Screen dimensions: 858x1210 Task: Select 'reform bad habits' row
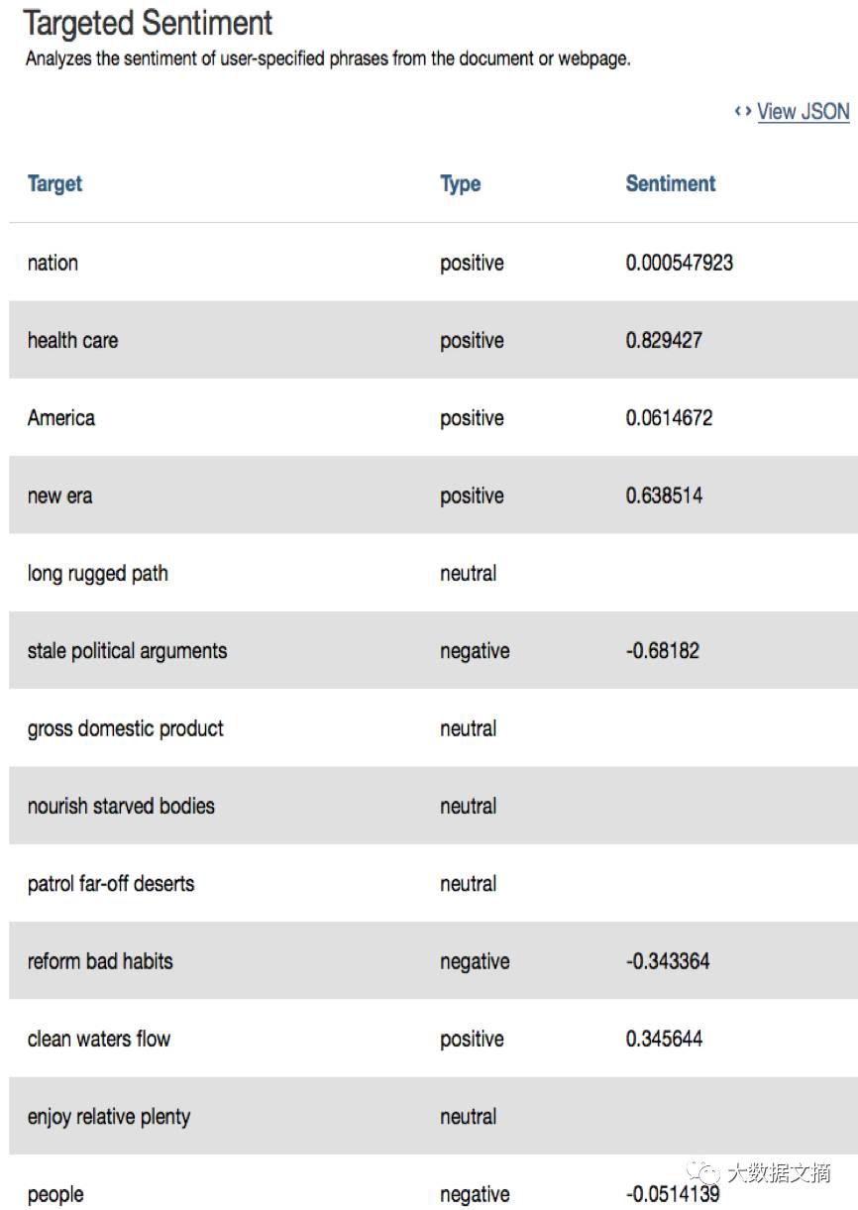coord(433,961)
